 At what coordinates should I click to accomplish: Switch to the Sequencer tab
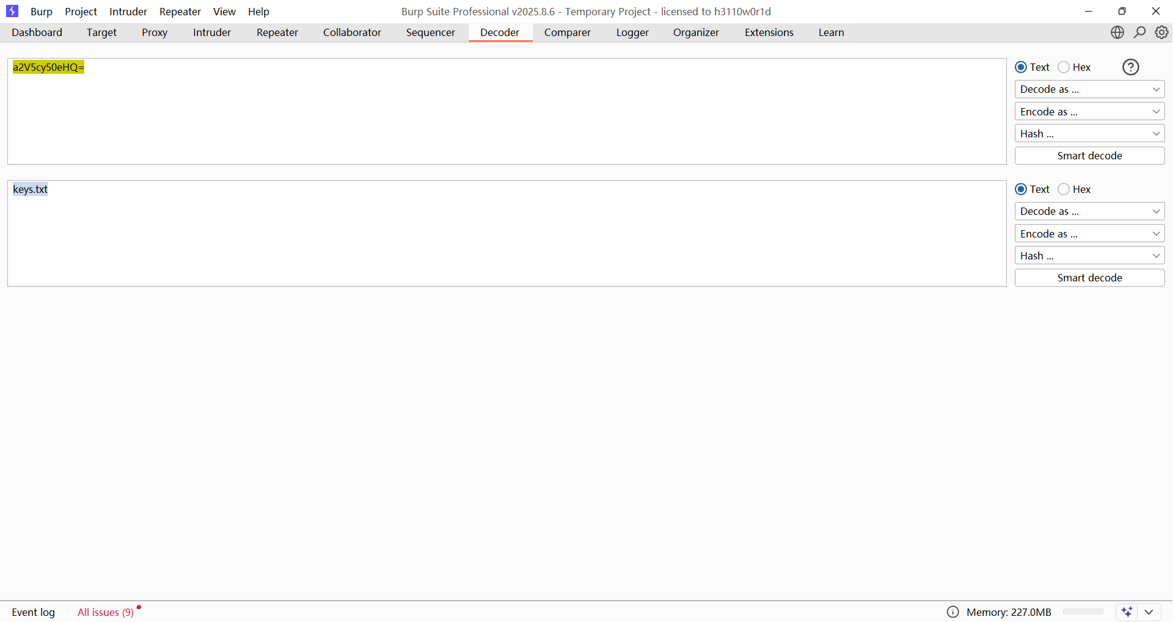pos(431,32)
